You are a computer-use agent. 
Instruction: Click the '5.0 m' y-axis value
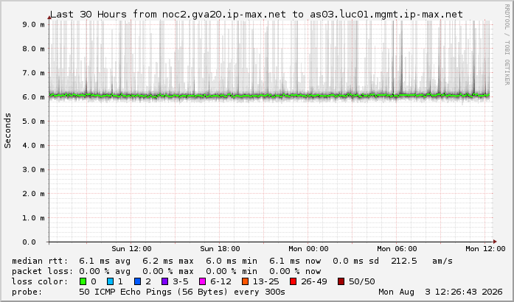click(x=33, y=122)
